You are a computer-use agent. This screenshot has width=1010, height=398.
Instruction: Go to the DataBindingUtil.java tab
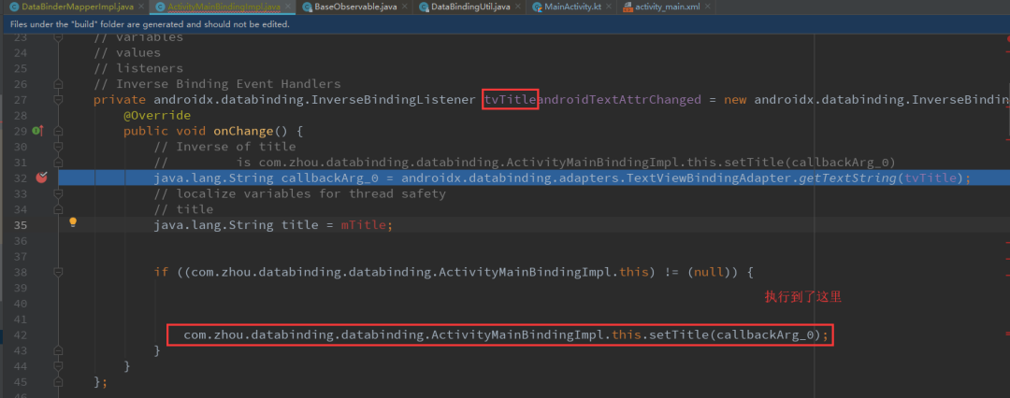pyautogui.click(x=470, y=7)
